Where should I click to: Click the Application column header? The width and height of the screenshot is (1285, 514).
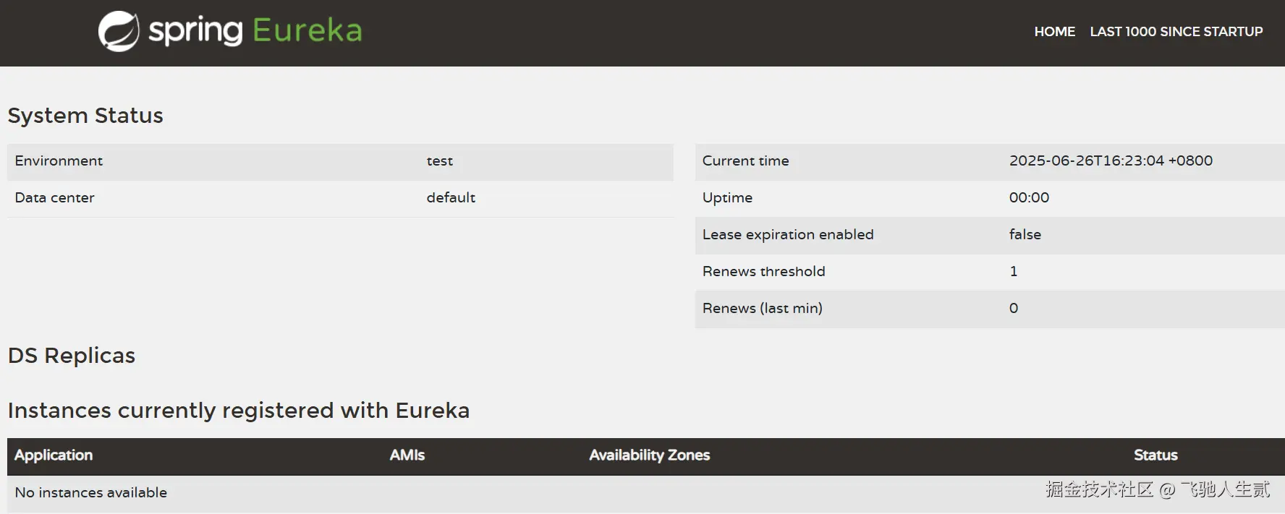[54, 455]
